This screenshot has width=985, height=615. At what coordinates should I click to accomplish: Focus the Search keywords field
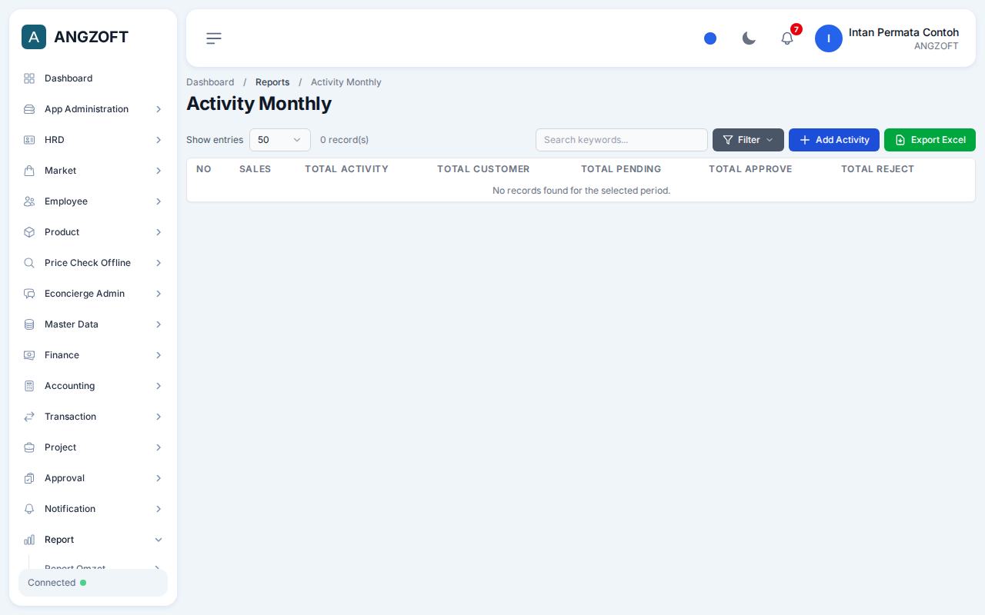pos(622,140)
